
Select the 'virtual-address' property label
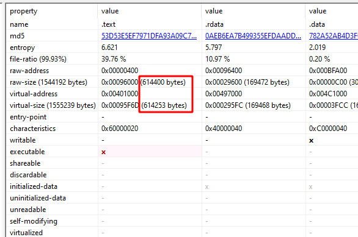[34, 94]
